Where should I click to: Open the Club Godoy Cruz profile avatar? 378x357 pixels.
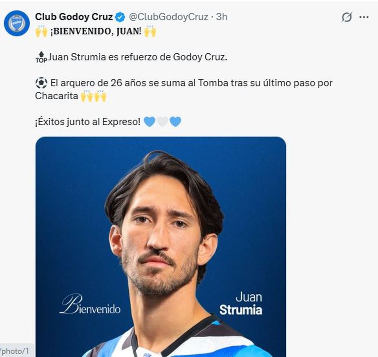coord(17,23)
